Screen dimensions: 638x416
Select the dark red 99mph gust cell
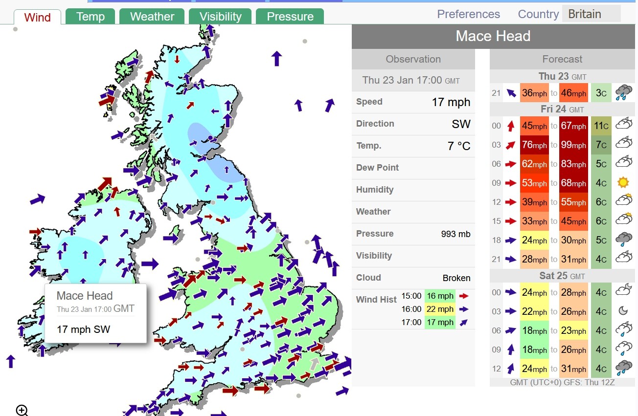573,145
